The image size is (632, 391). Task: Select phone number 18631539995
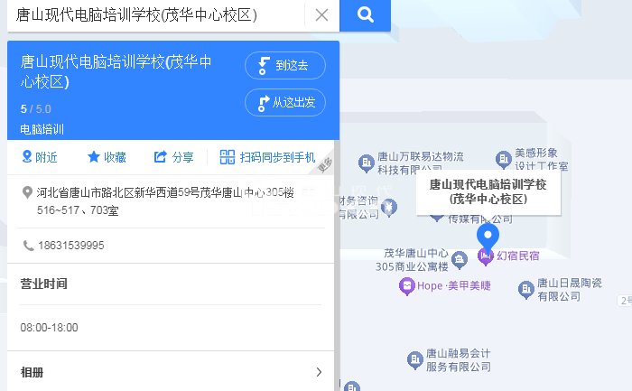tap(71, 246)
